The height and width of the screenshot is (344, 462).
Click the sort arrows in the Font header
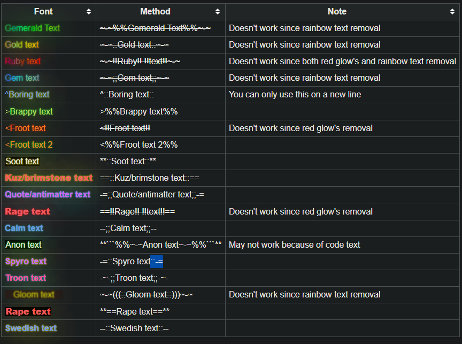pyautogui.click(x=89, y=11)
